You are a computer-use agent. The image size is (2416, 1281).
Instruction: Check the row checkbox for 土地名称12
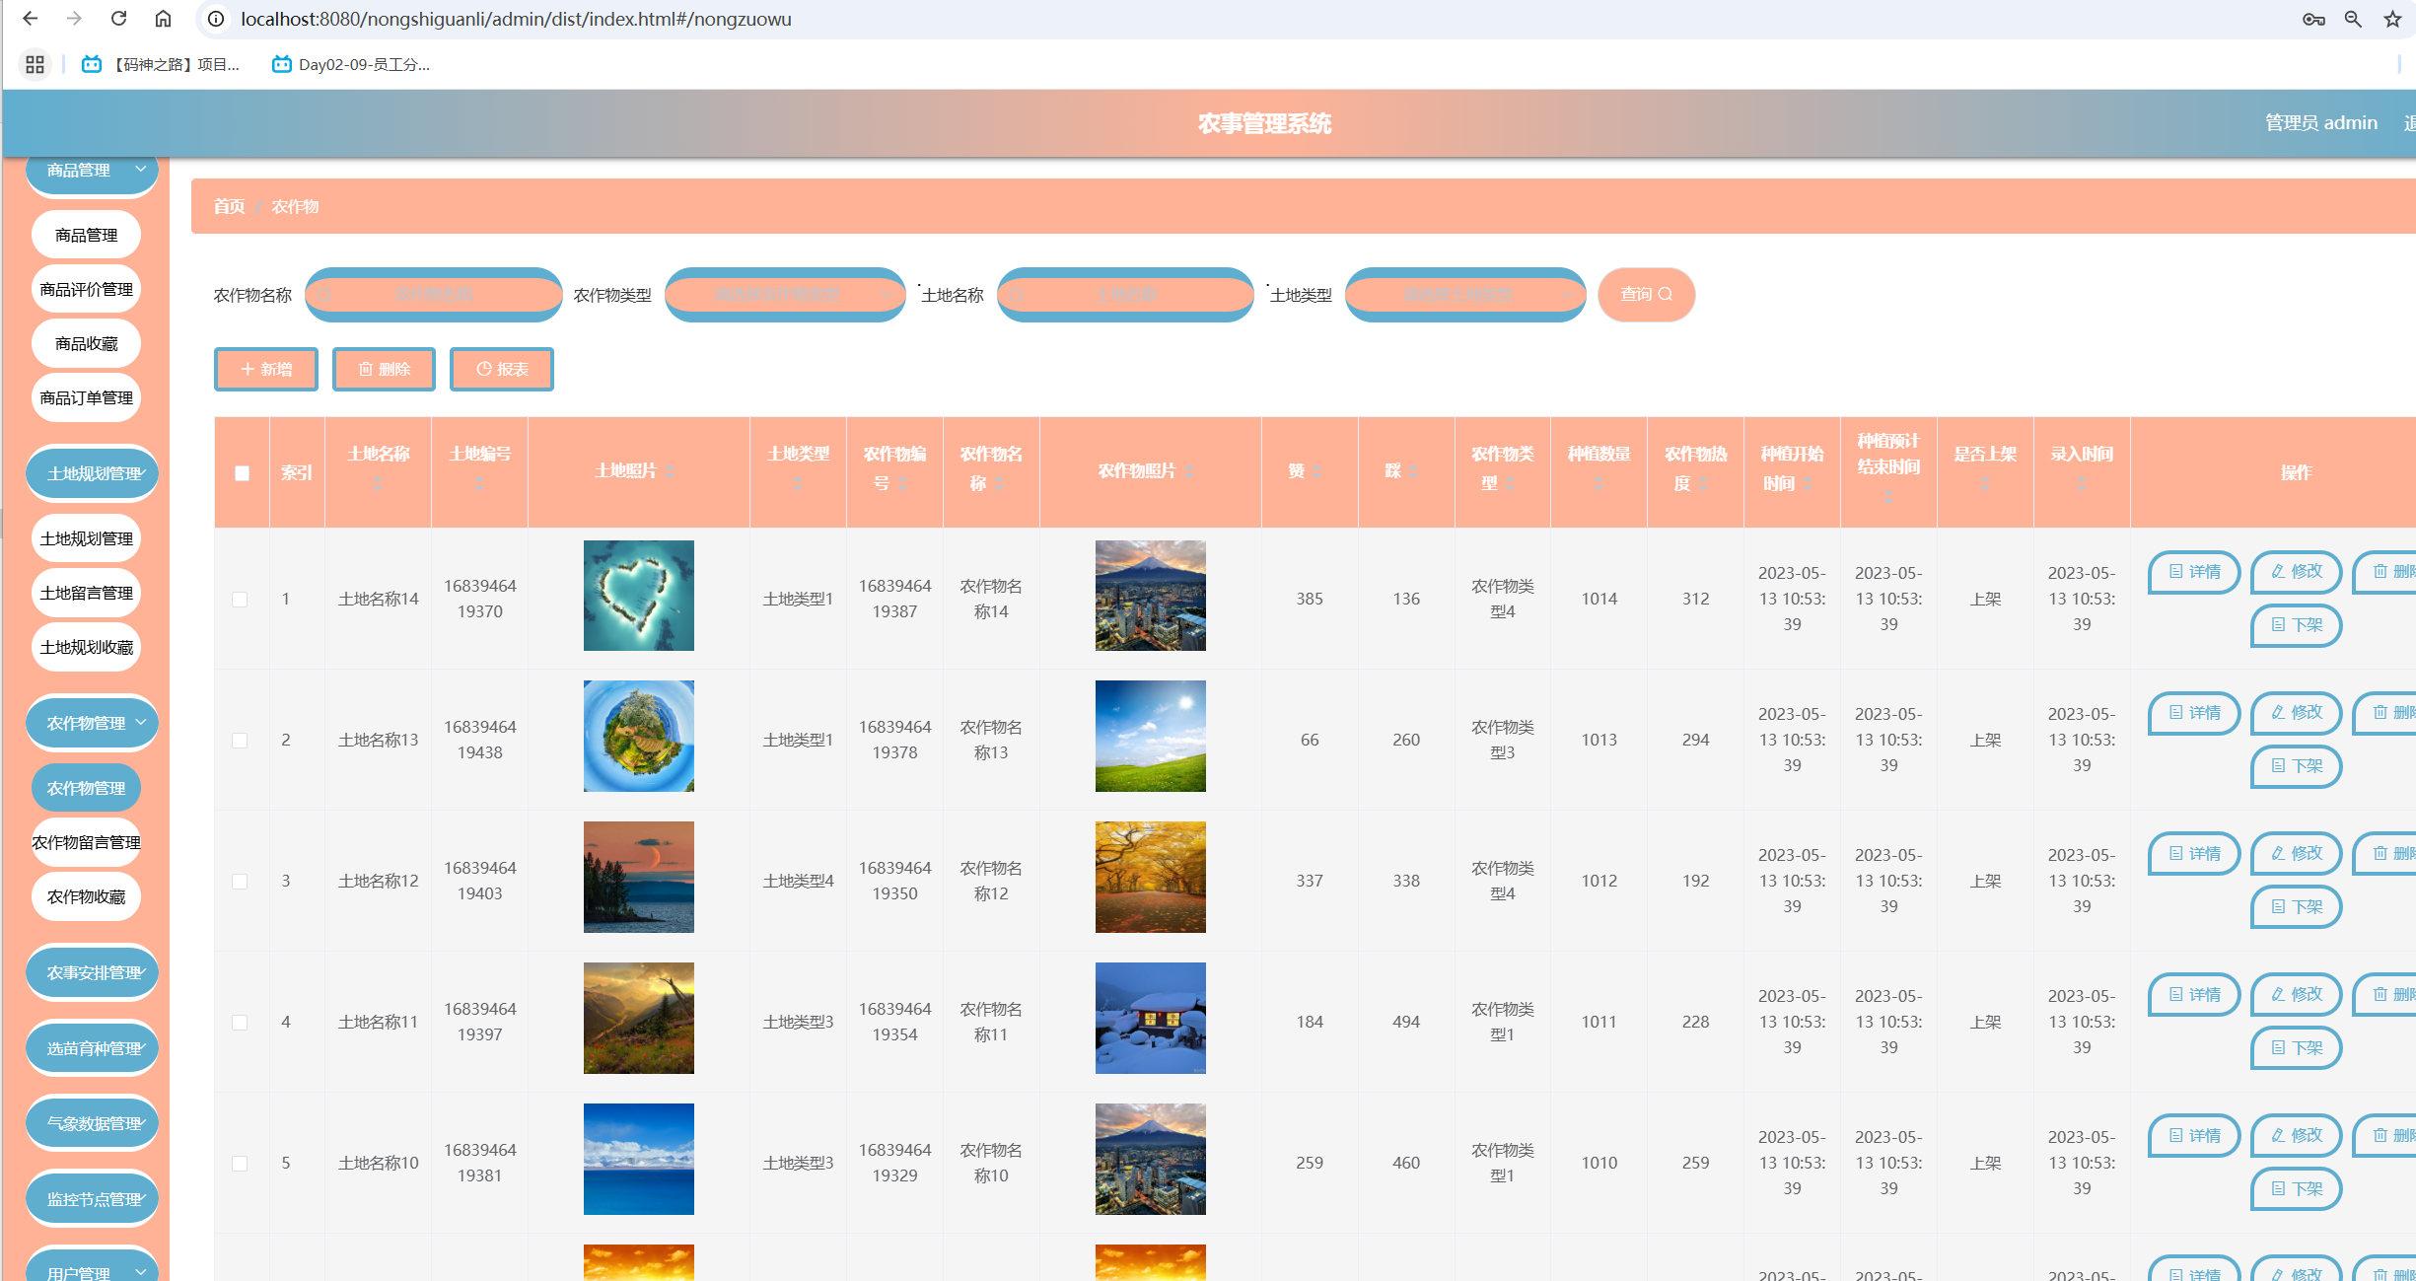tap(240, 882)
